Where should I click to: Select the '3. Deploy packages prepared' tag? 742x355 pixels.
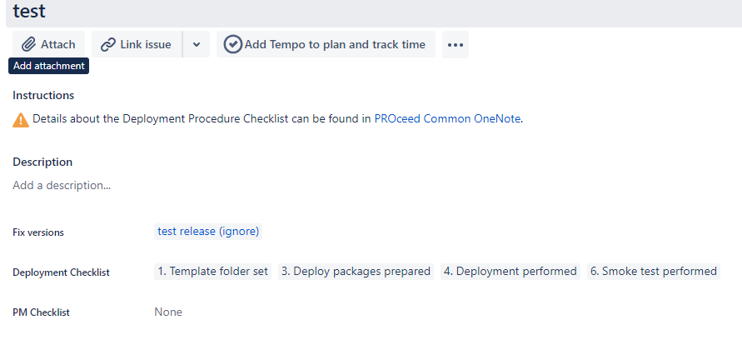pyautogui.click(x=356, y=272)
